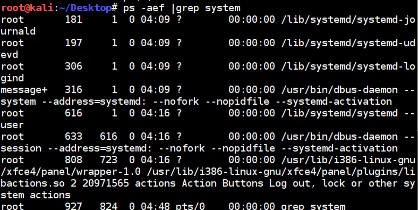Click '--nopidfile' on the session line
The height and width of the screenshot is (210, 418).
click(243, 149)
